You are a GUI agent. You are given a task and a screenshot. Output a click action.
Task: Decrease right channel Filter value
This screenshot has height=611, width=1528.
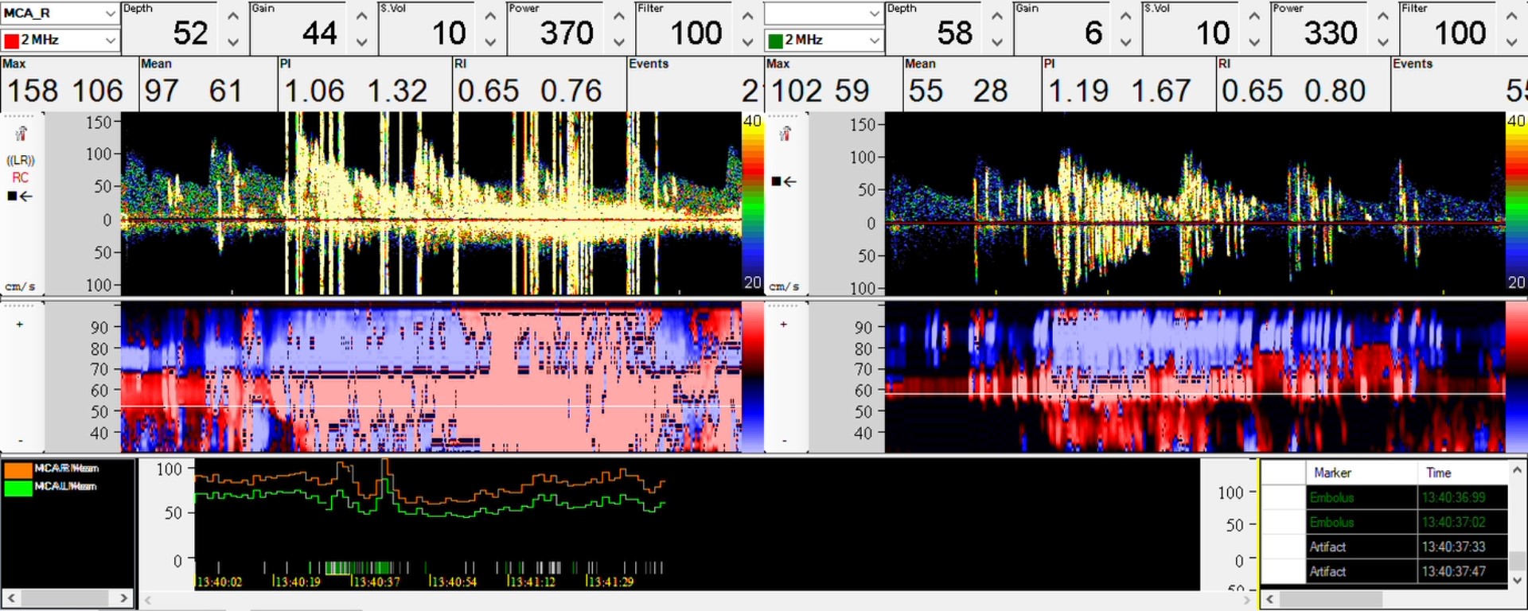point(1511,41)
